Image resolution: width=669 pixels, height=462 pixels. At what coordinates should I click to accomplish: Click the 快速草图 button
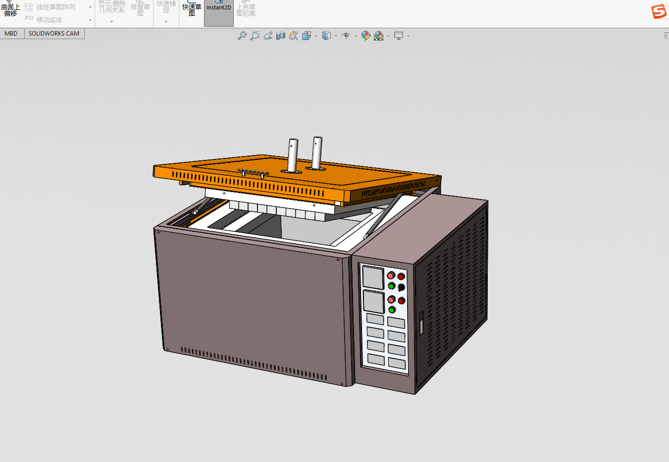click(x=192, y=10)
